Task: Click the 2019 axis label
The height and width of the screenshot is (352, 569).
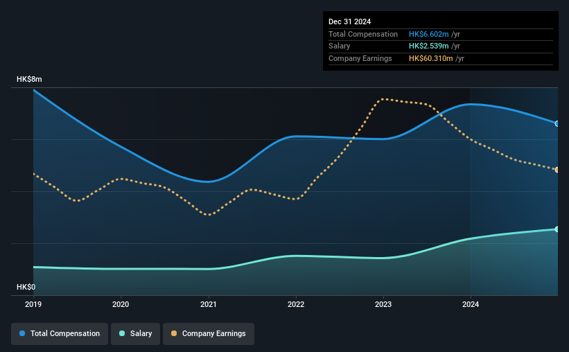Action: pos(33,304)
